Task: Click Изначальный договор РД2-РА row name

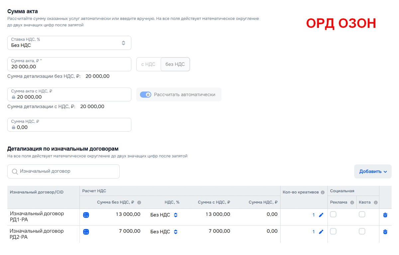Action: 37,234
